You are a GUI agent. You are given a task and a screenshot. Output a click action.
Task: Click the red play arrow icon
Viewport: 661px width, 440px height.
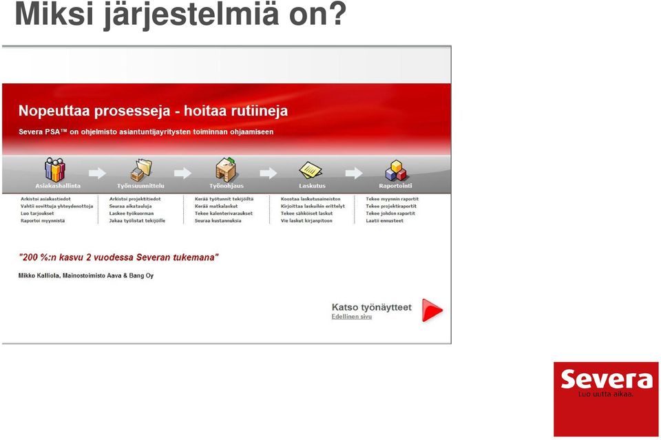(432, 310)
